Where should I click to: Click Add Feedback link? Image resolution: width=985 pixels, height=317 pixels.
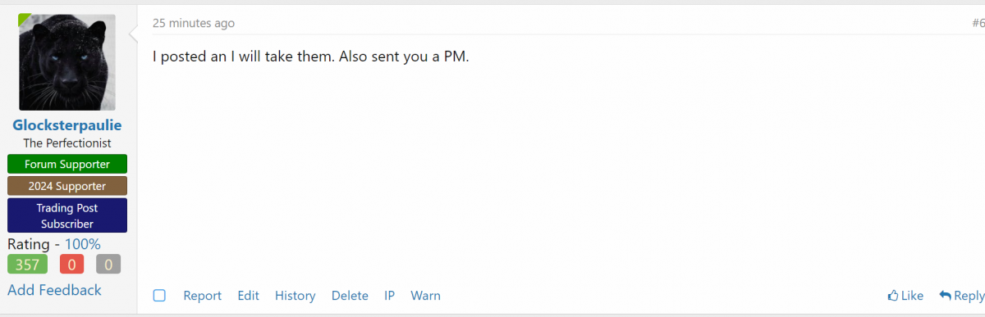click(x=54, y=290)
